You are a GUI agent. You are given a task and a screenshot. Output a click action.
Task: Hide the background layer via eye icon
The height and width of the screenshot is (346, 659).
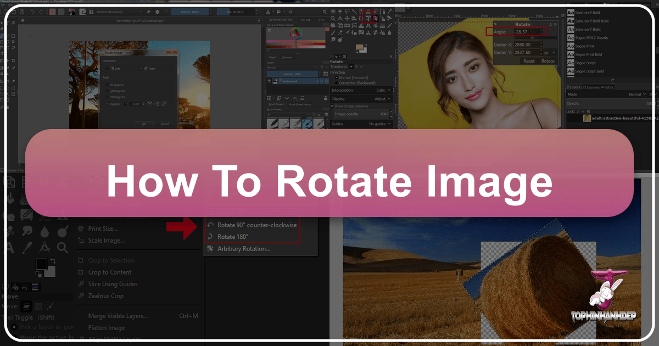point(270,81)
